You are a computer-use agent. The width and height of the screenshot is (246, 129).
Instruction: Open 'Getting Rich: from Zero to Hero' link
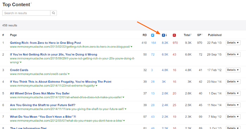[x=45, y=43]
